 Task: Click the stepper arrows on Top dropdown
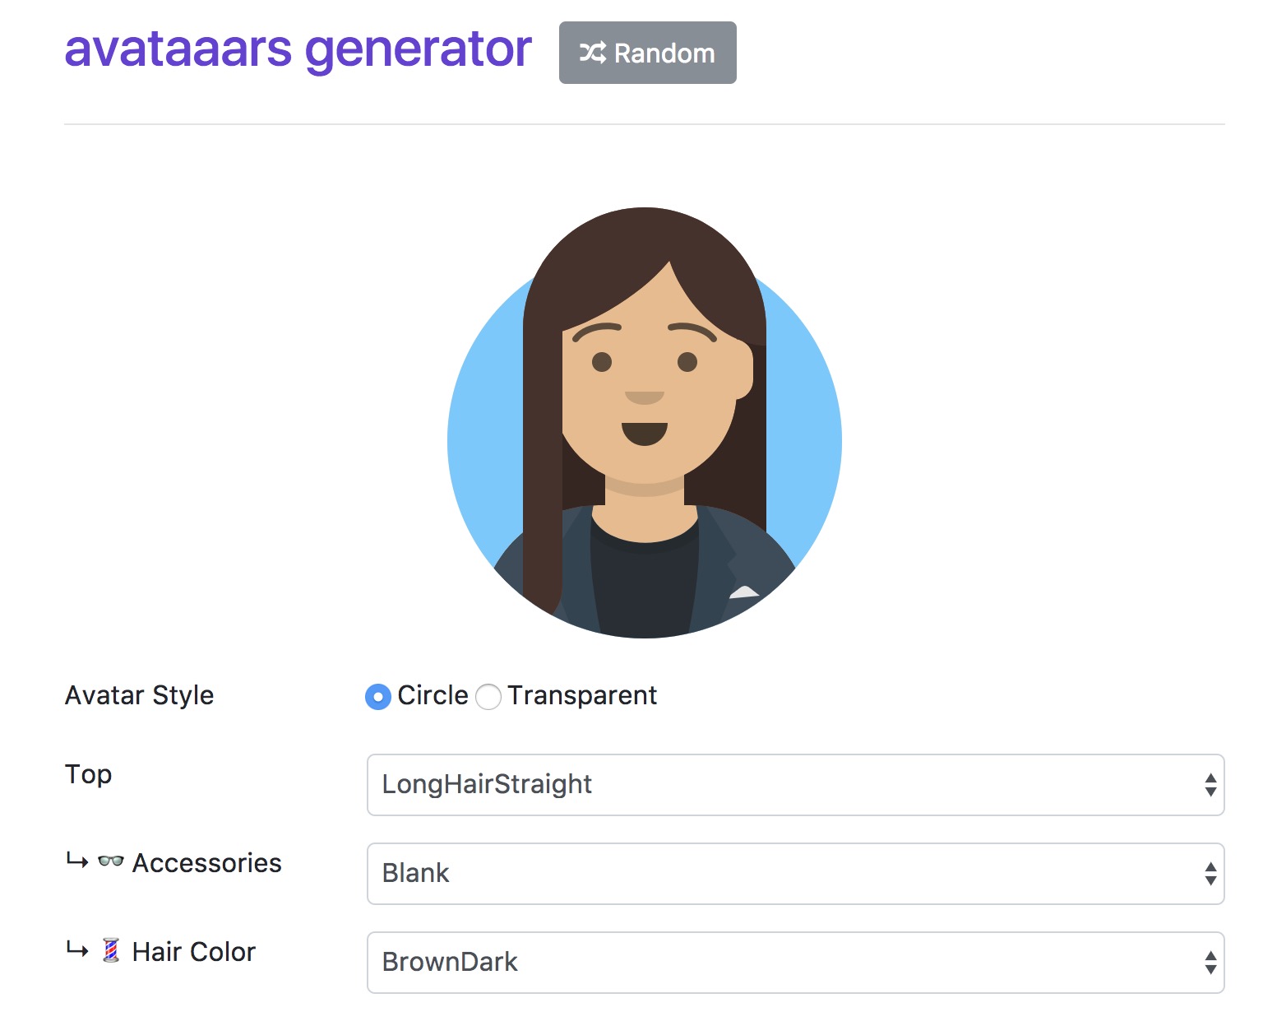coord(1210,785)
